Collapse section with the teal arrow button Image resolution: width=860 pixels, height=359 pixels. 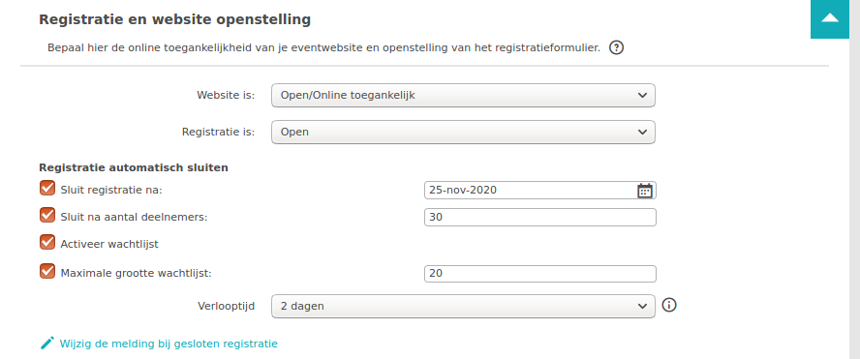point(830,19)
